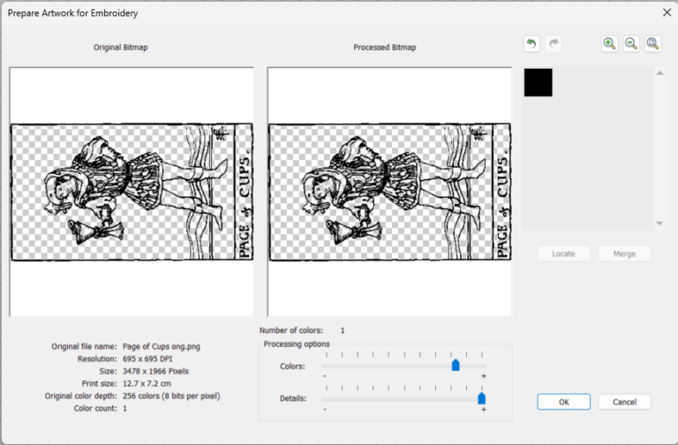The height and width of the screenshot is (445, 678).
Task: Click the zoom to fit icon
Action: point(652,43)
